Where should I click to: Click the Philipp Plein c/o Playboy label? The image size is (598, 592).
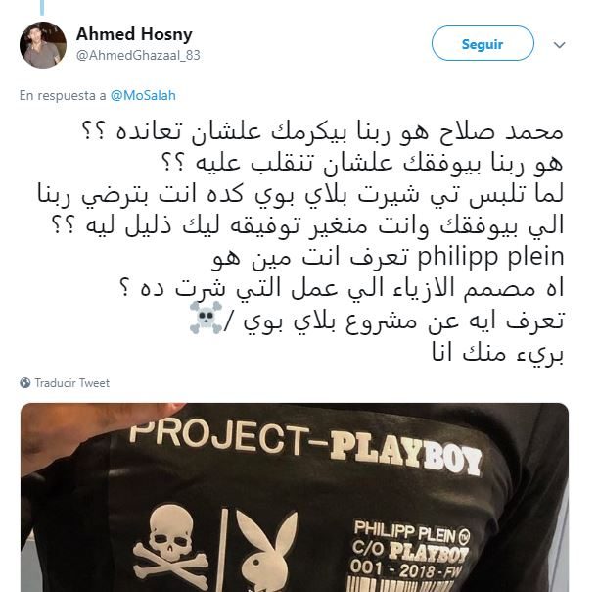tap(410, 548)
